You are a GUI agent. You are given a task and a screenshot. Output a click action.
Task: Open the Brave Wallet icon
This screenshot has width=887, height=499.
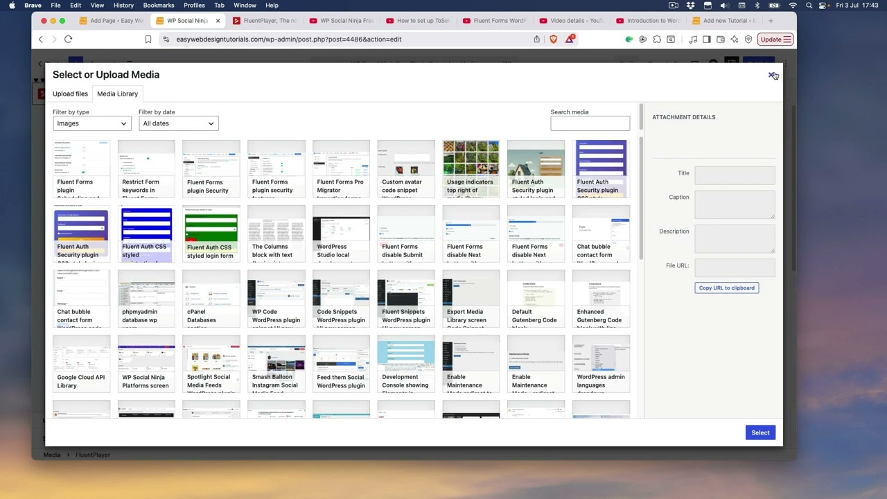(x=721, y=40)
